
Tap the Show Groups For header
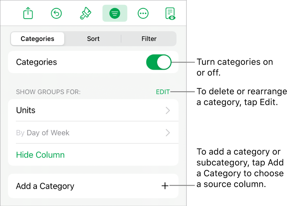48,92
